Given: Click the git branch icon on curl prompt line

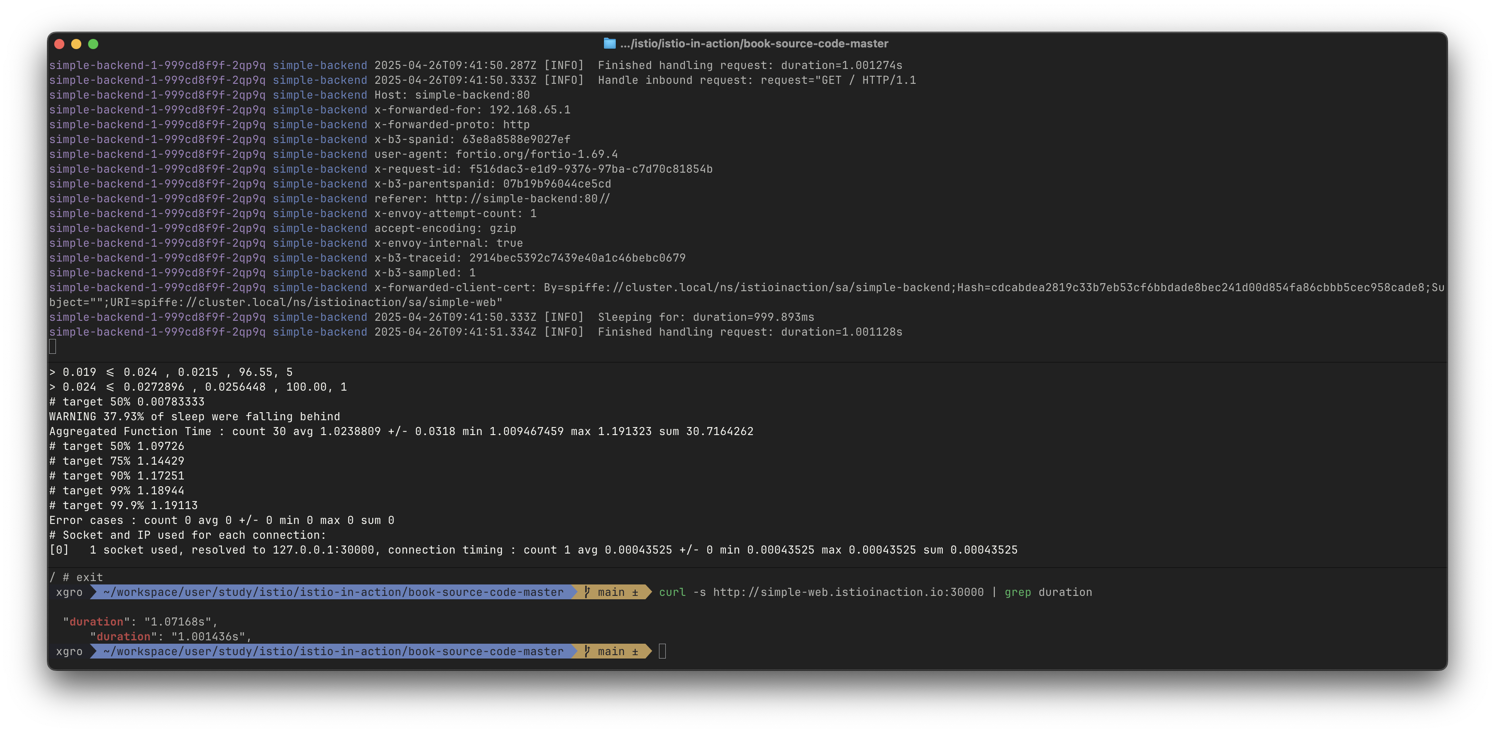Looking at the screenshot, I should 587,592.
